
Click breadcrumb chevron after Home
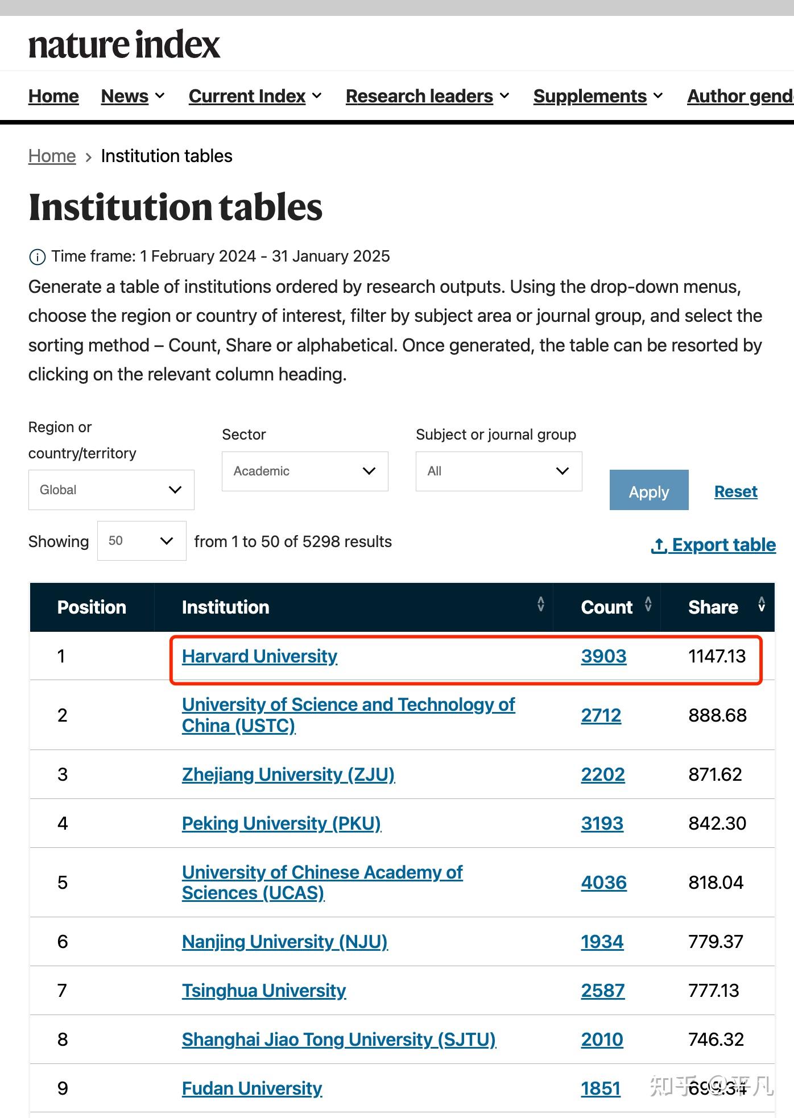click(88, 157)
